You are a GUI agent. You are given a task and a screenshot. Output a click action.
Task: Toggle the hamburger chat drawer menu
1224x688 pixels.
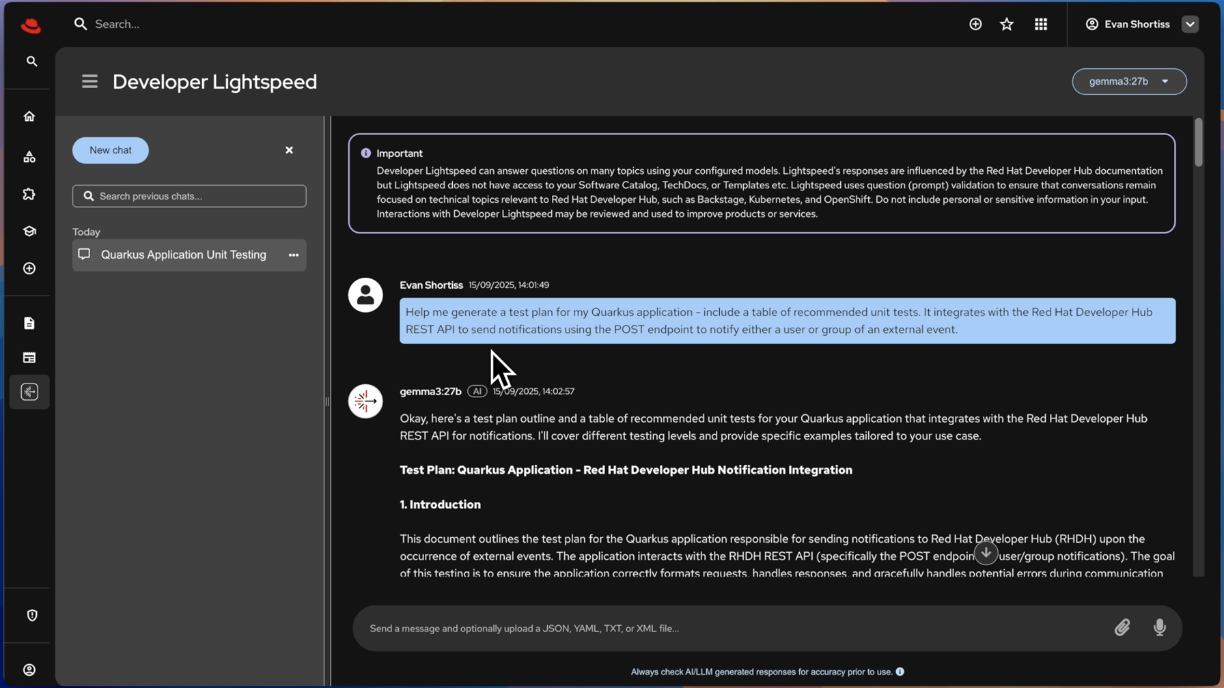pyautogui.click(x=89, y=82)
